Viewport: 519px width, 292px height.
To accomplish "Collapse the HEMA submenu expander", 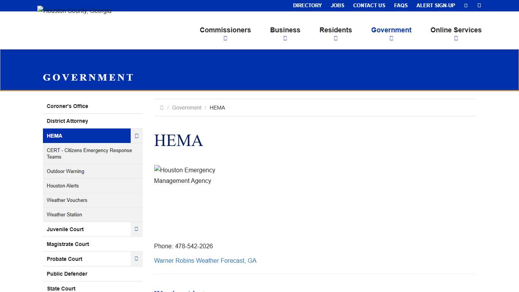I will point(136,136).
